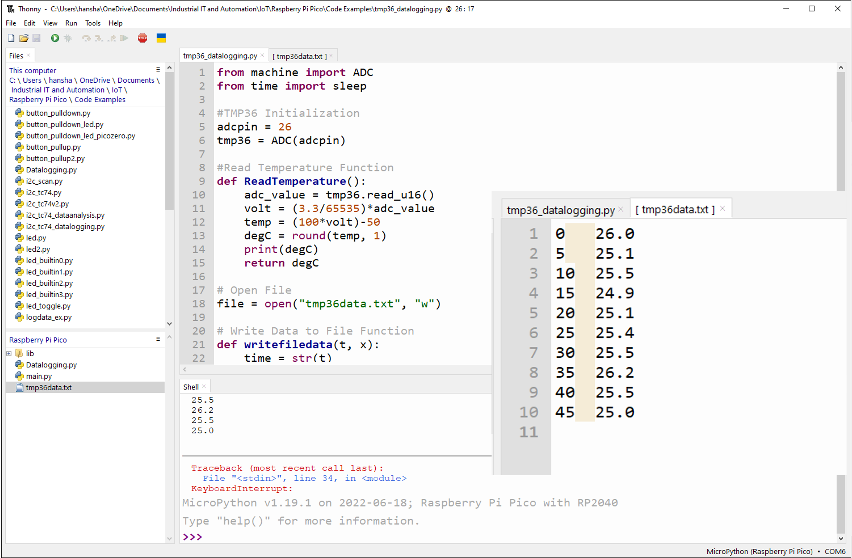Click the Step out debug icon
This screenshot has height=558, width=852.
coord(112,38)
